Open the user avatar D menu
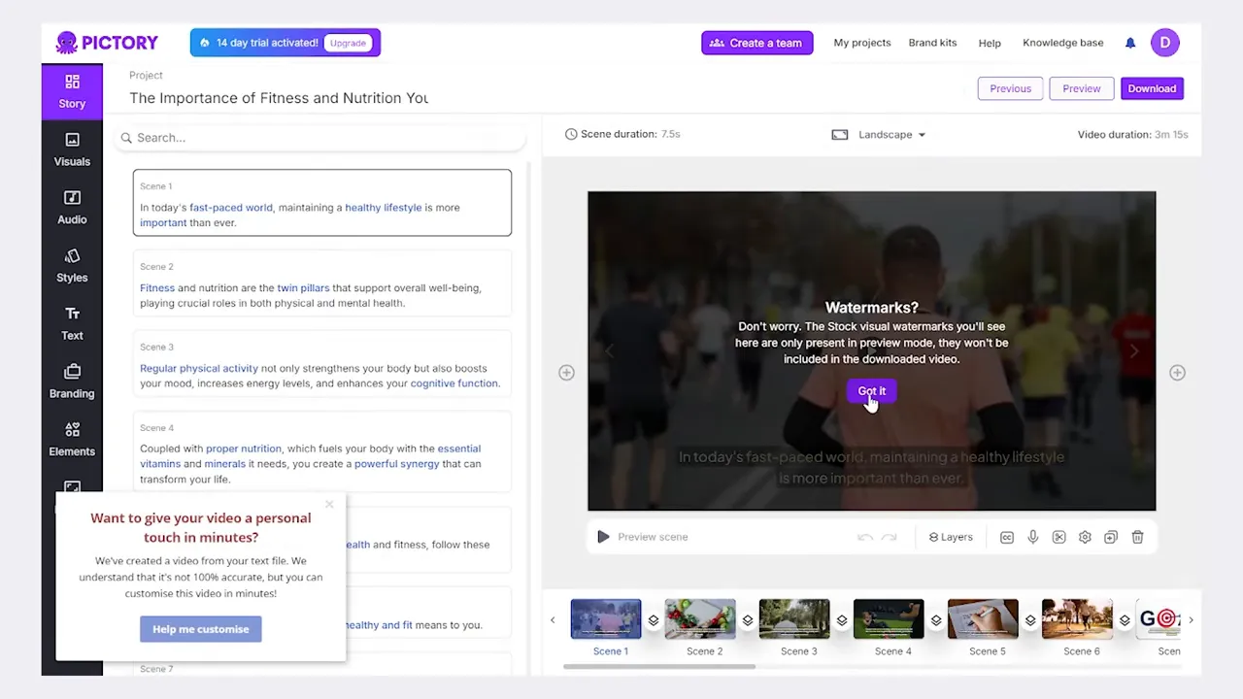This screenshot has height=699, width=1243. pos(1165,43)
